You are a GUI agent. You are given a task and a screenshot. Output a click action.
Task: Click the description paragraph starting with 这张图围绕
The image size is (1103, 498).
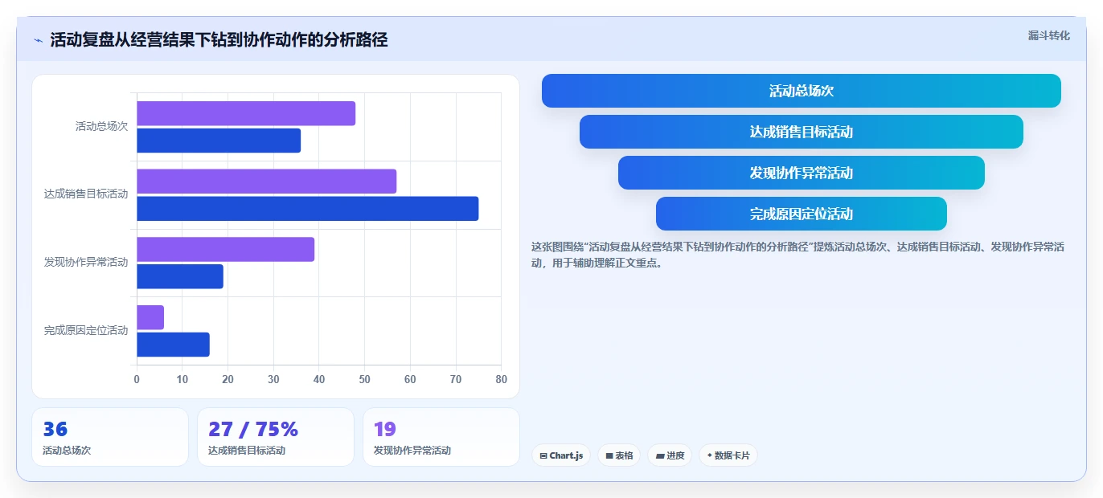point(798,255)
